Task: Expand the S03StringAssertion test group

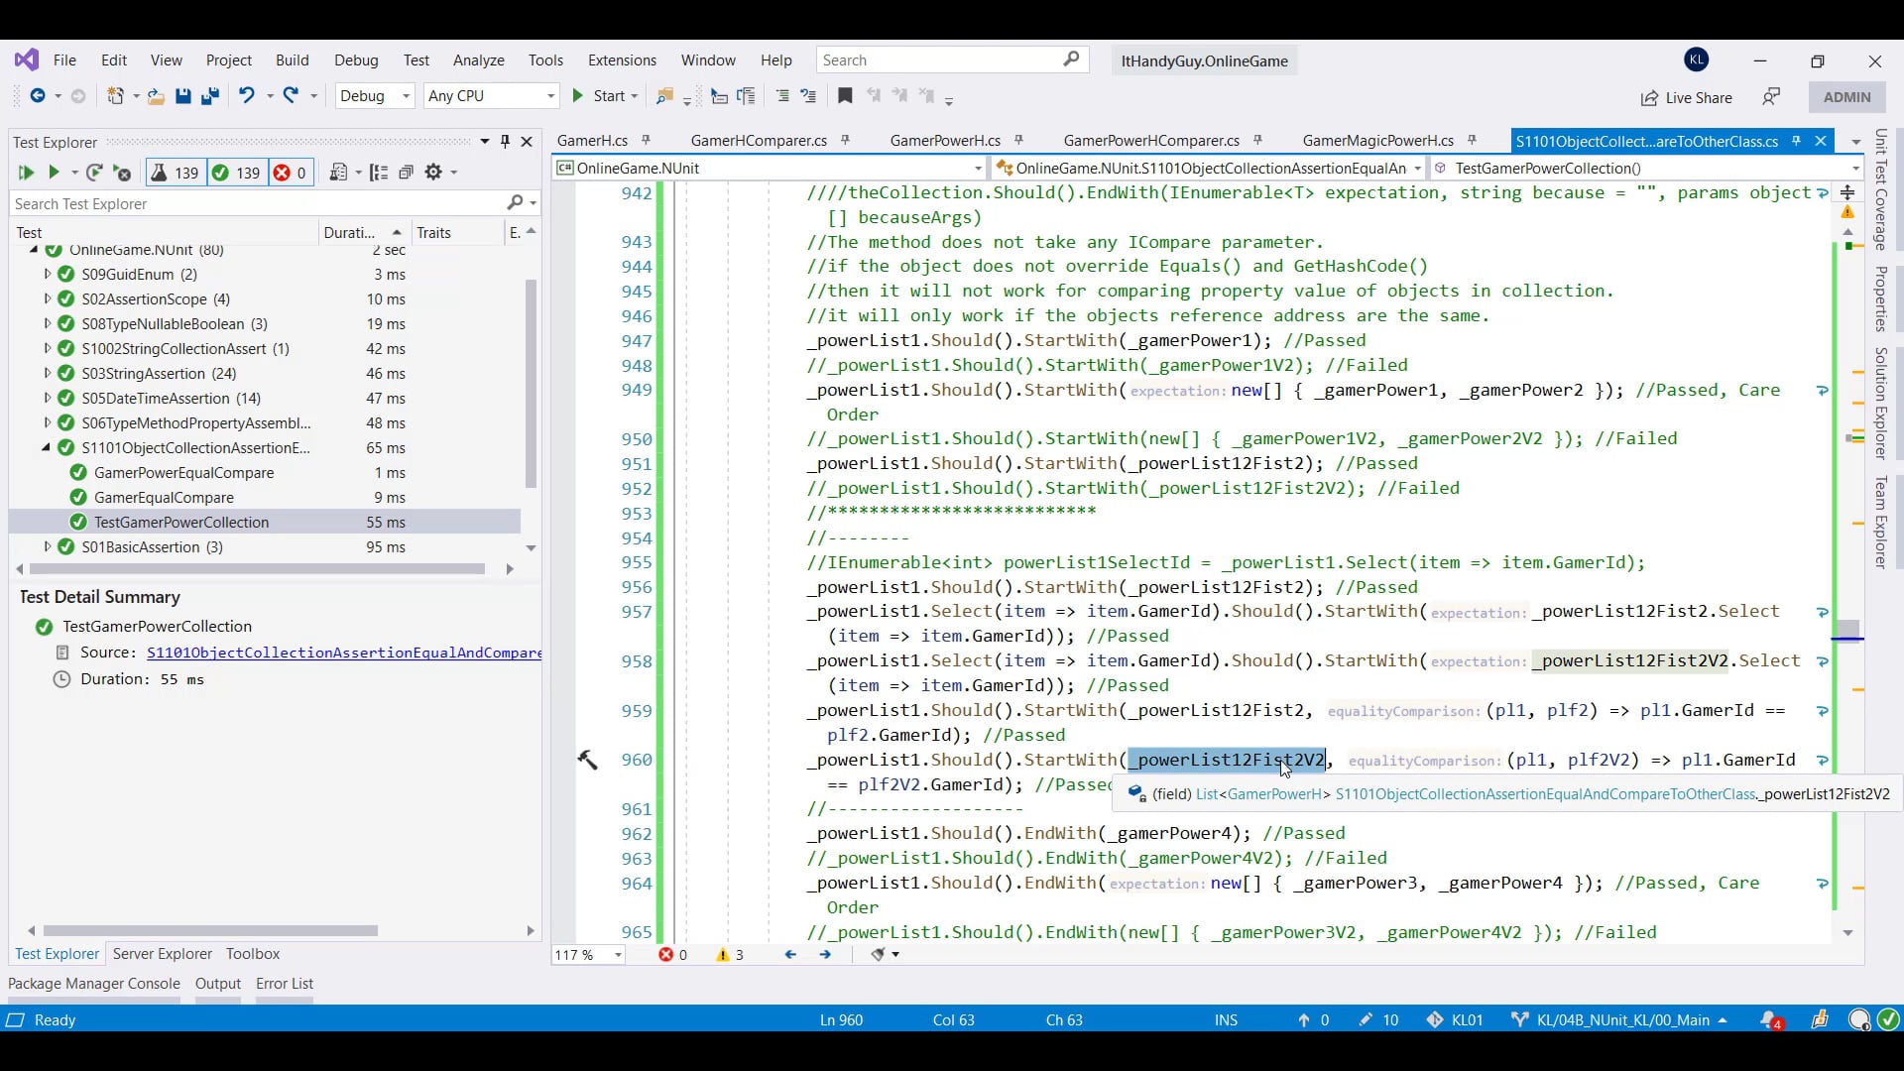Action: (46, 374)
